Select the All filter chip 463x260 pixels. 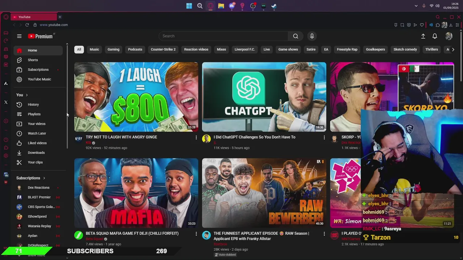click(x=79, y=49)
